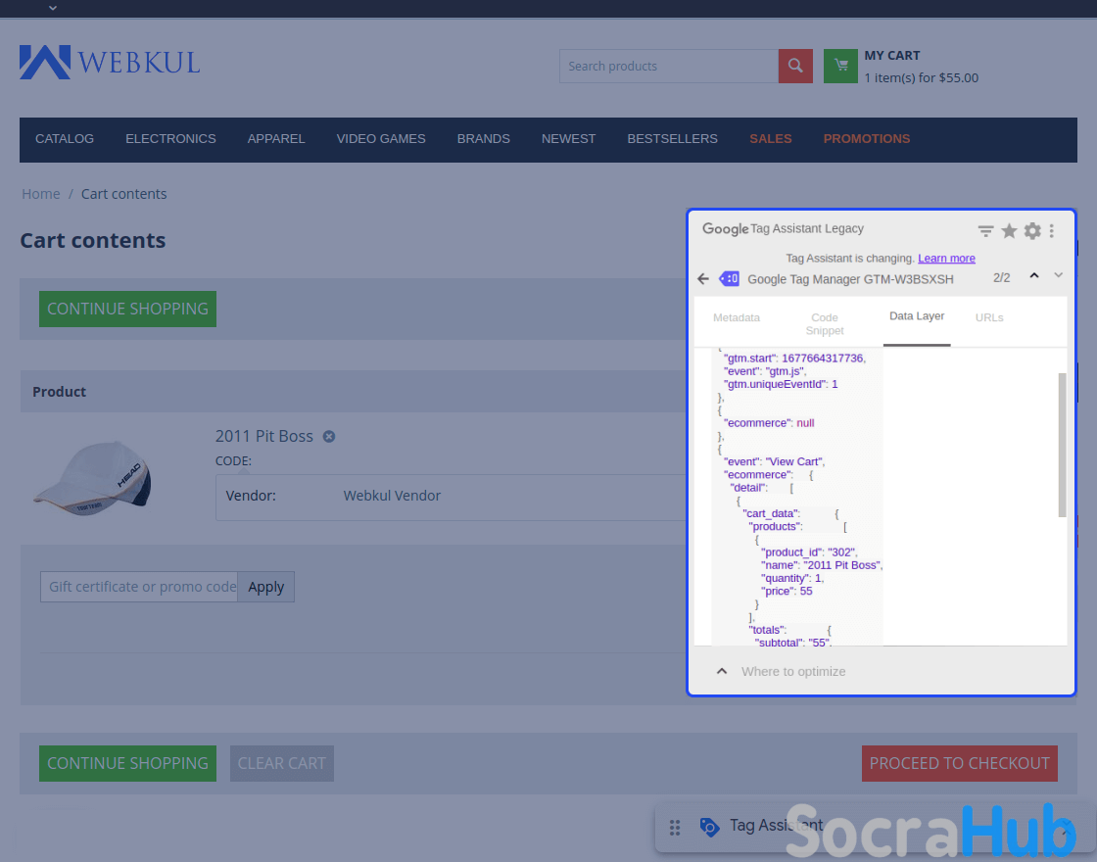Click top Continue Shopping button
The height and width of the screenshot is (862, 1097).
click(x=127, y=309)
